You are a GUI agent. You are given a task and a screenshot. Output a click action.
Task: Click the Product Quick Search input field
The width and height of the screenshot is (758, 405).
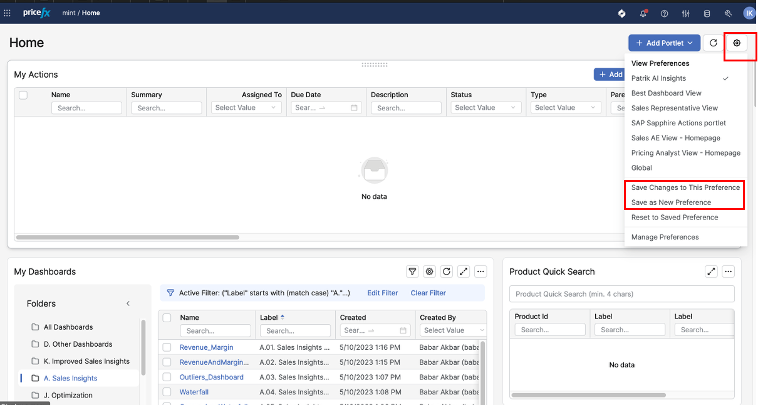[621, 294]
